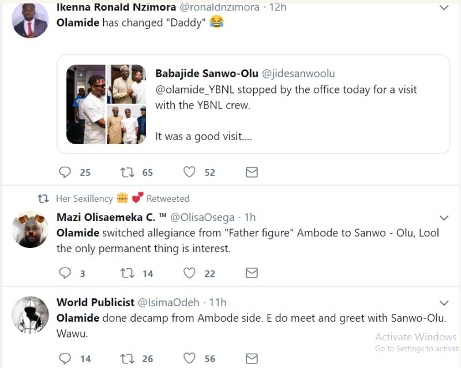461x368 pixels.
Task: Like the tweet with 22 likes
Action: [x=189, y=273]
